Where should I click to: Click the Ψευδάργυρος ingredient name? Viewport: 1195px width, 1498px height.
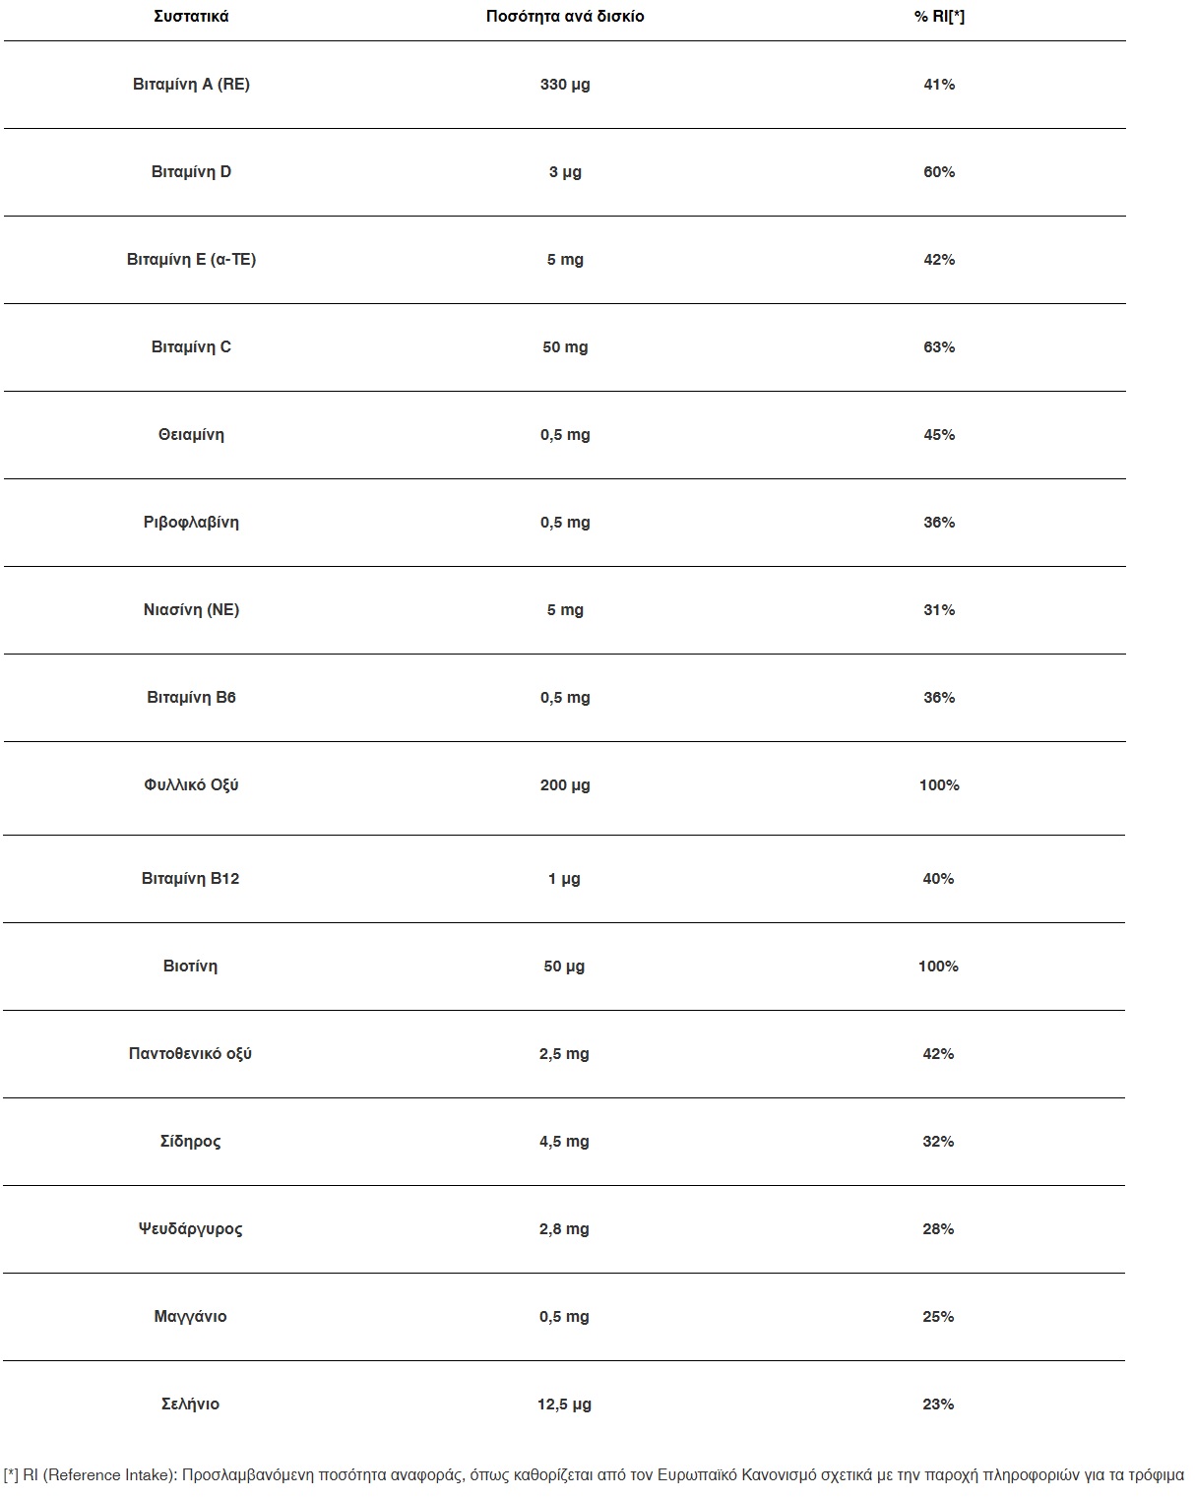click(190, 1229)
